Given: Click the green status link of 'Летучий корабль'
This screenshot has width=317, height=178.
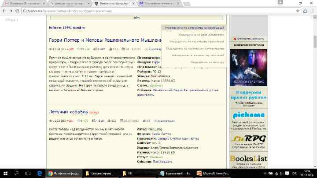Looking at the screenshot, I should tap(156, 157).
